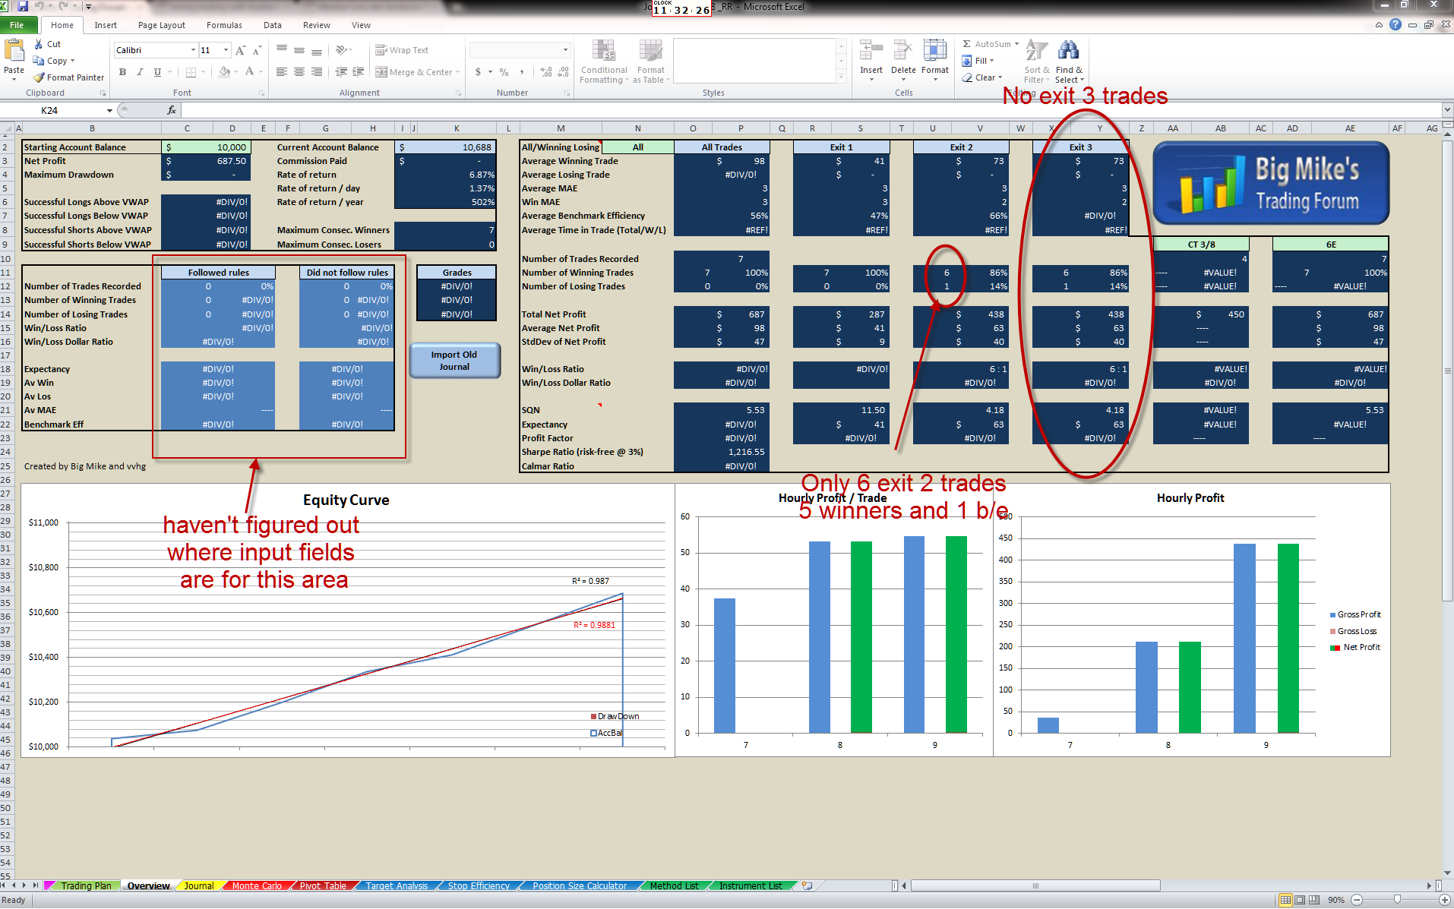Click the Center alignment icon
Screen dimensions: 1454x909
[299, 72]
